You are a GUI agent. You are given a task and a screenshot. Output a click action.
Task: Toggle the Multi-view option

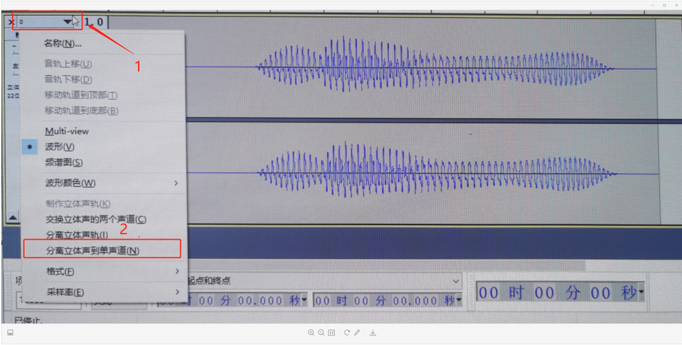click(66, 131)
